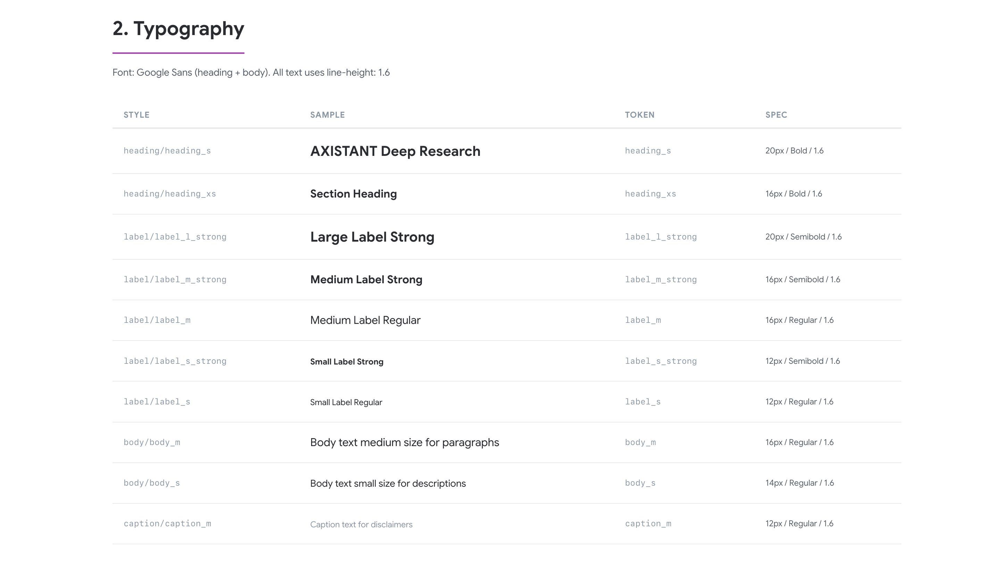This screenshot has height=561, width=1000.
Task: Click the label/label_l_strong style name
Action: click(175, 237)
